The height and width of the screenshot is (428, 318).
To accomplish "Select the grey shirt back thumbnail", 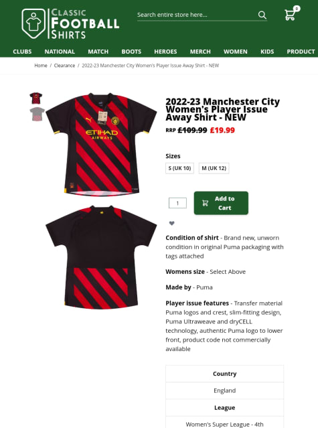I will click(x=37, y=114).
